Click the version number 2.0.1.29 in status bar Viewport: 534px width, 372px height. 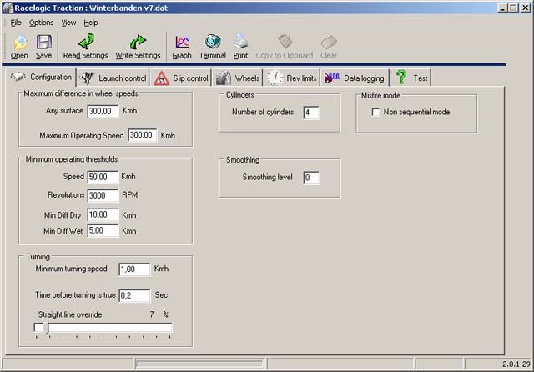516,364
